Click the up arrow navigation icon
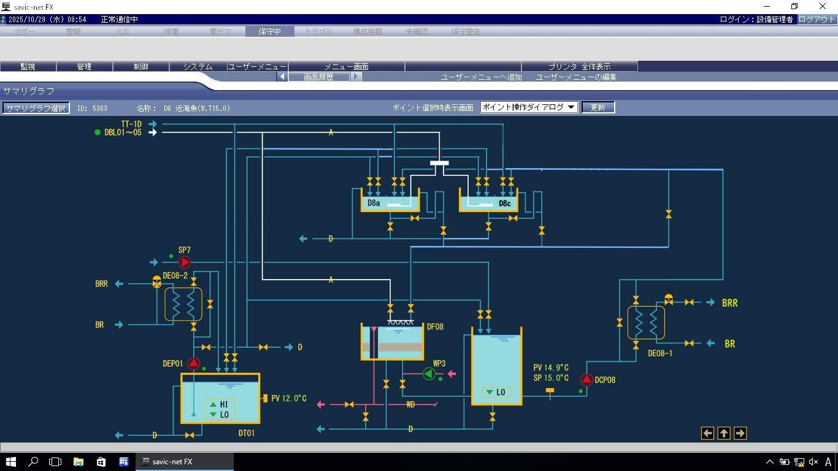Image resolution: width=838 pixels, height=471 pixels. 724,433
